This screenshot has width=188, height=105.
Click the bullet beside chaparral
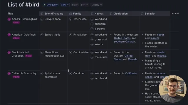pyautogui.click(x=92, y=24)
